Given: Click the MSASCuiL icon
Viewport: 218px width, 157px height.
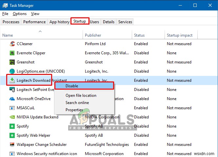Looking at the screenshot, I should coord(12,108).
